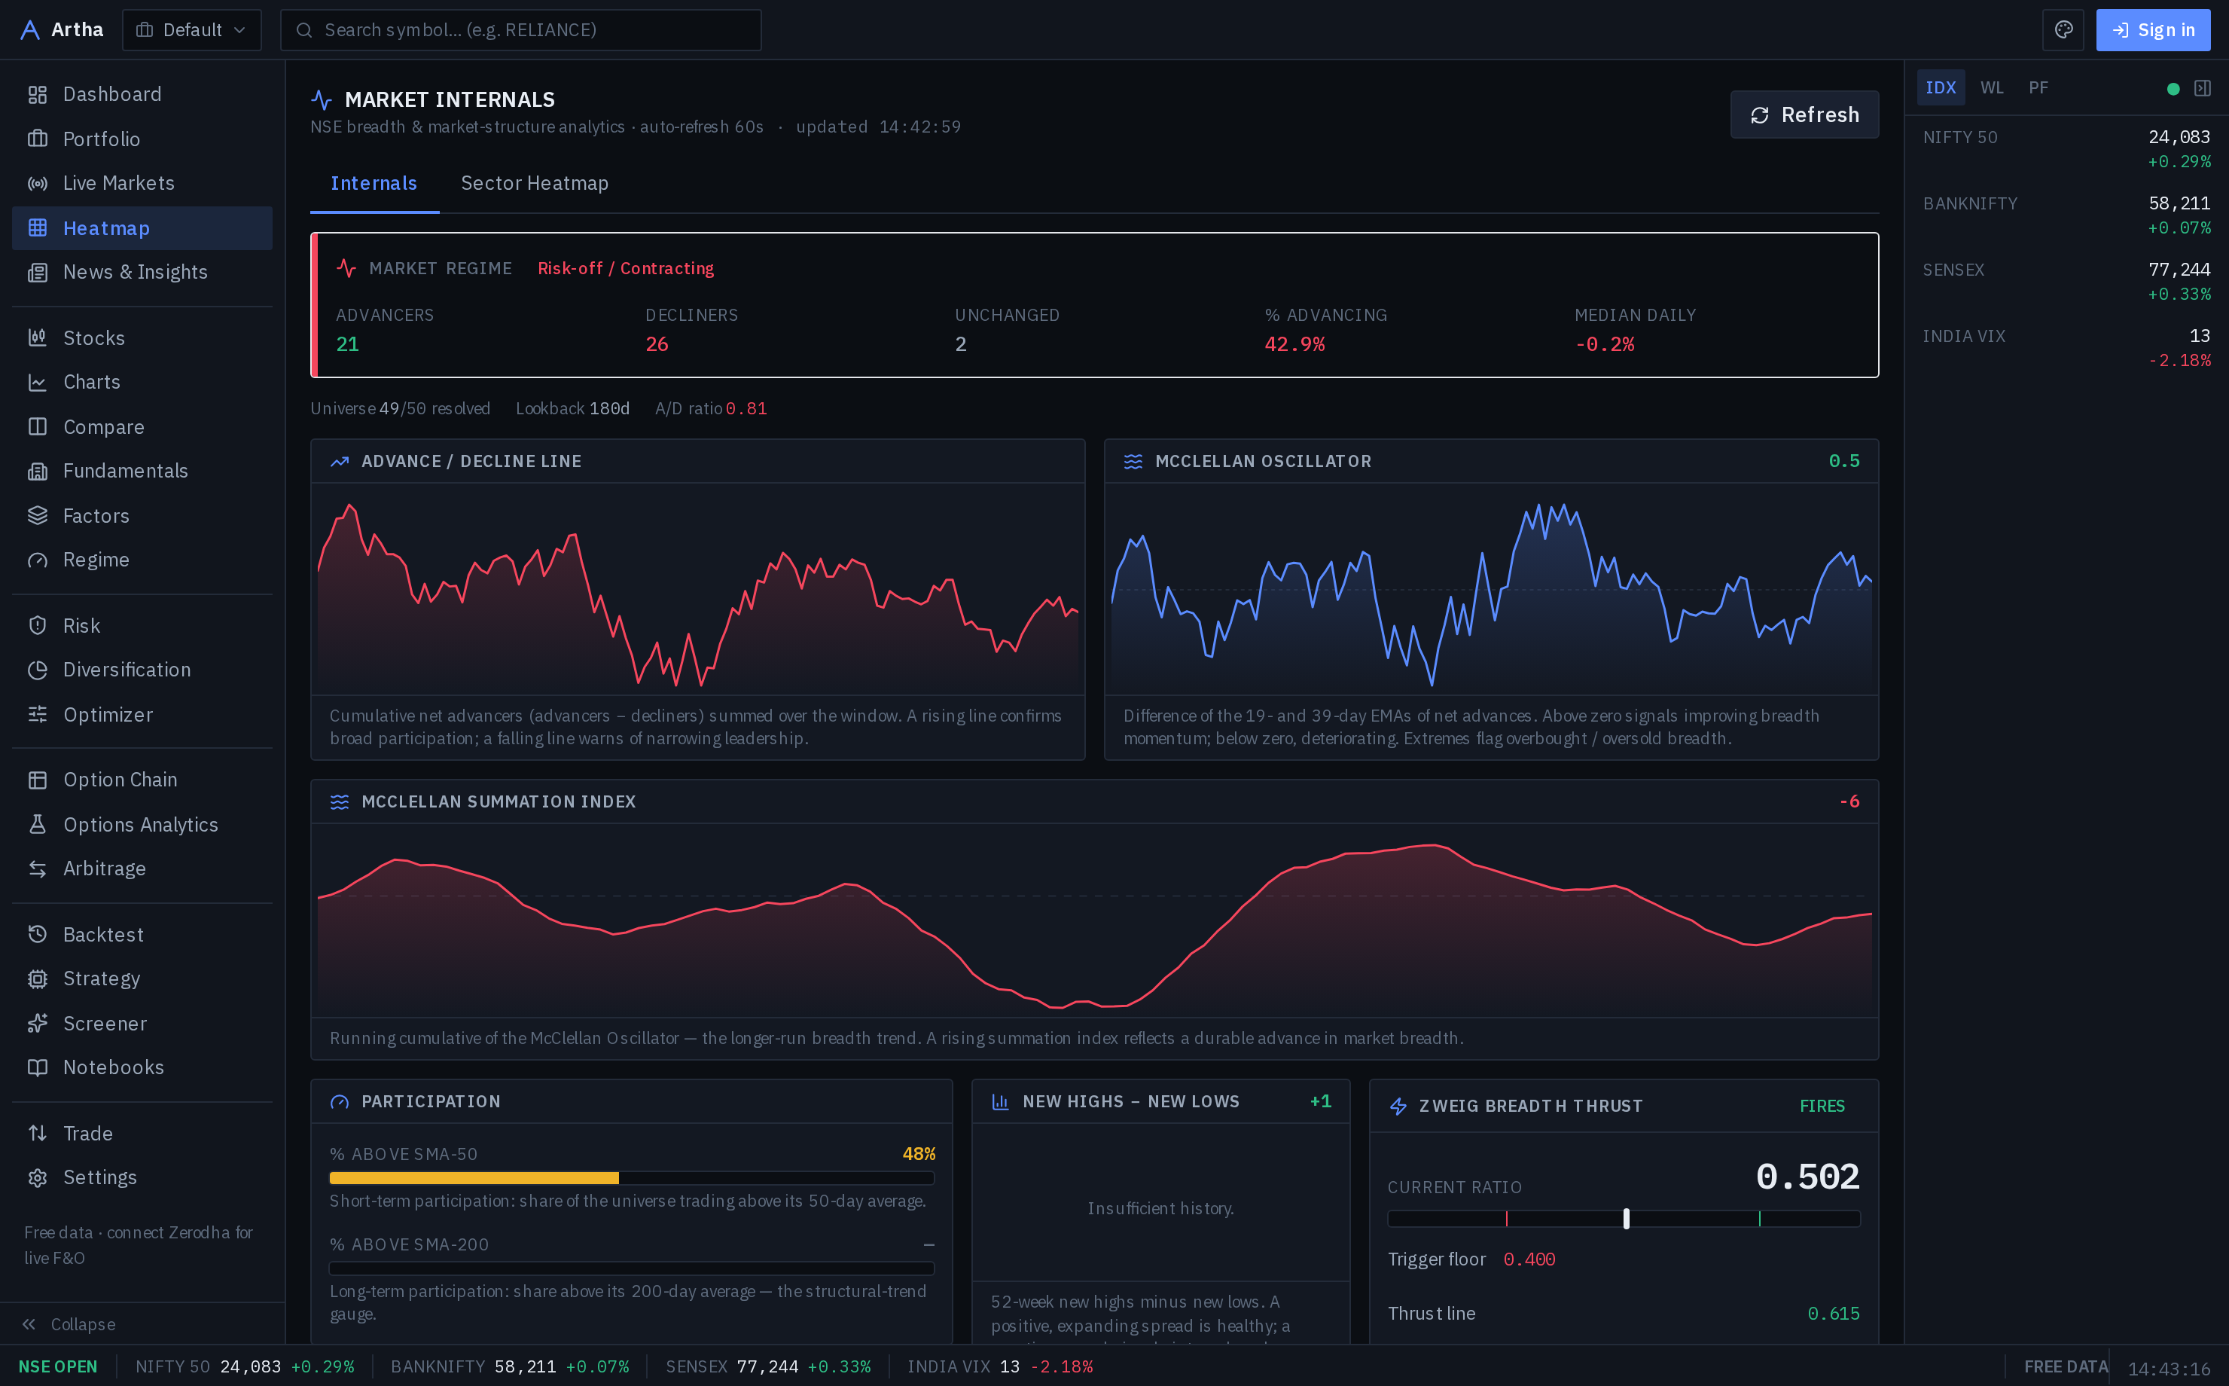The height and width of the screenshot is (1386, 2229).
Task: Click the Refresh button
Action: (x=1804, y=114)
